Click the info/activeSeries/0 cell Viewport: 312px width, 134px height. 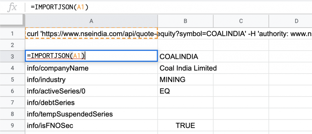(x=91, y=91)
